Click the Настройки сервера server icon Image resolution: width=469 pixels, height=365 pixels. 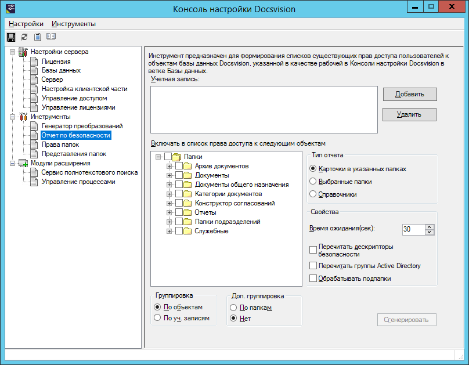23,52
